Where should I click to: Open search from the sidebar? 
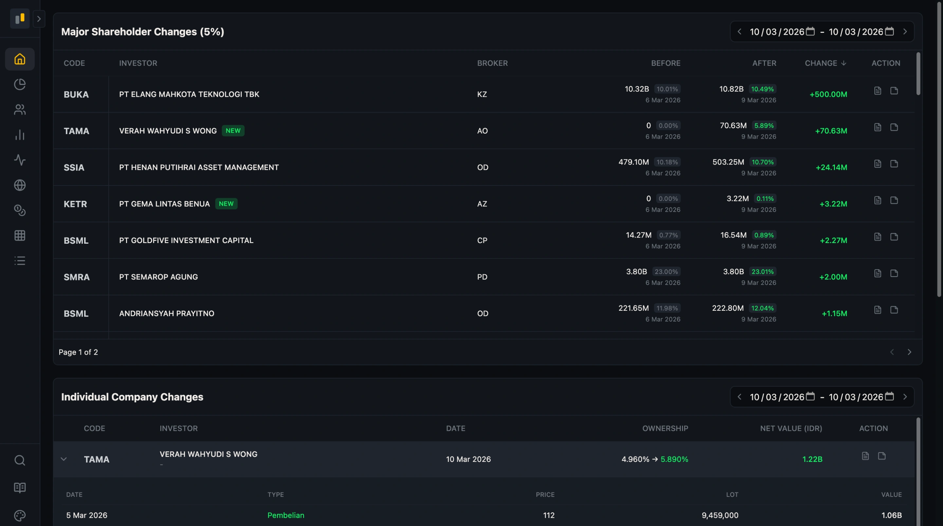point(19,460)
